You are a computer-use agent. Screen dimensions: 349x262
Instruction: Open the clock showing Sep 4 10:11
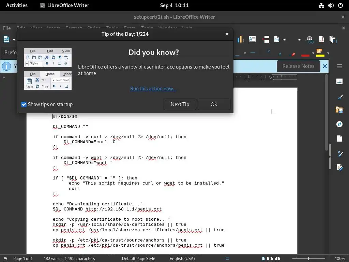click(x=174, y=5)
